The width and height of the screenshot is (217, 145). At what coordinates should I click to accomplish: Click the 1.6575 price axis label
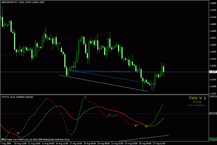tap(213, 38)
